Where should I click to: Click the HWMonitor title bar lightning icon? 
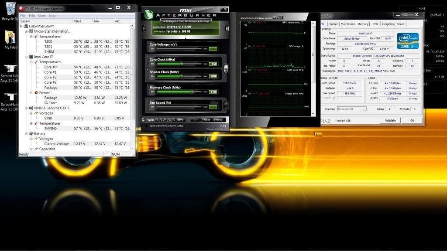click(21, 9)
